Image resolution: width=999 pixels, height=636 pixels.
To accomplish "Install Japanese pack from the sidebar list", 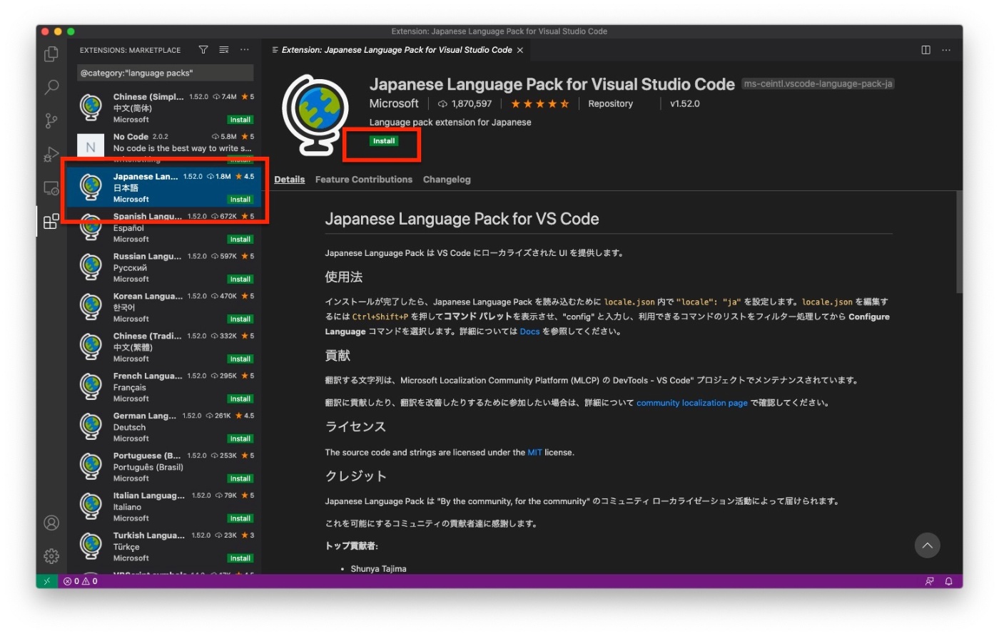I will (240, 200).
